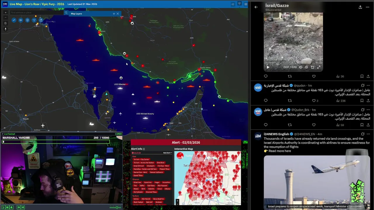The height and width of the screenshot is (210, 374).
Task: Open more menu on @qudsn tweet
Action: click(368, 85)
